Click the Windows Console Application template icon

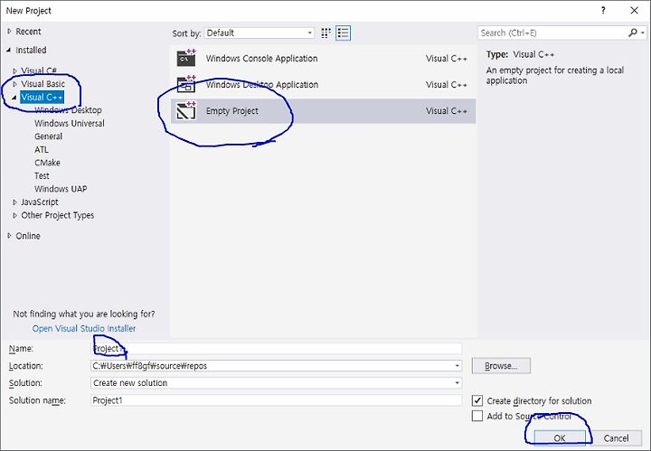(x=186, y=58)
